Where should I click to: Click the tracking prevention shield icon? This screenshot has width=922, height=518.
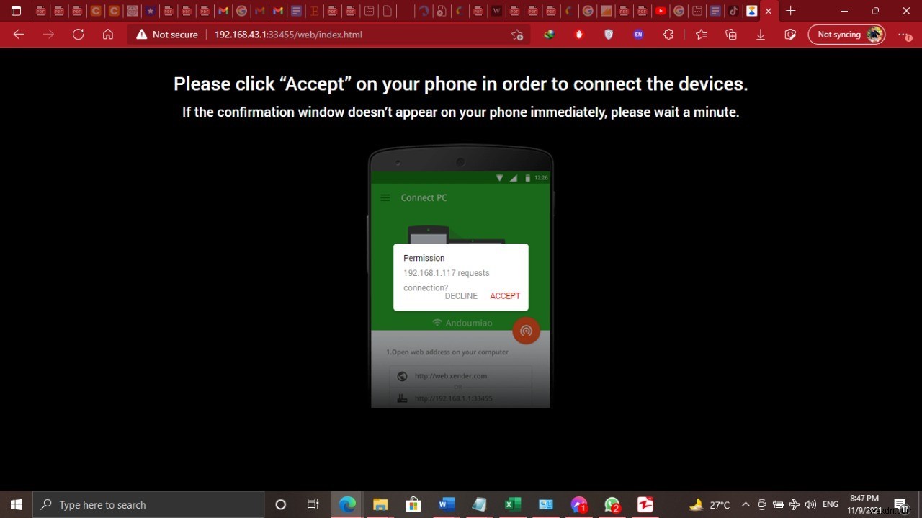[608, 34]
